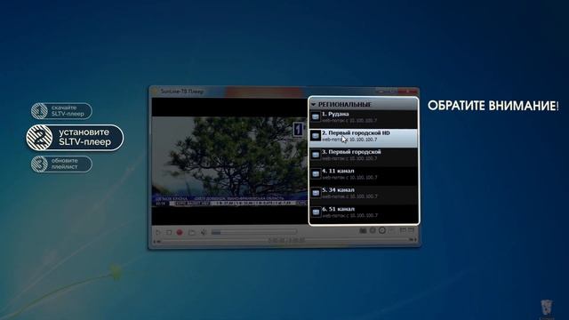
Task: Close the SunLine-TB player window
Action: point(408,91)
